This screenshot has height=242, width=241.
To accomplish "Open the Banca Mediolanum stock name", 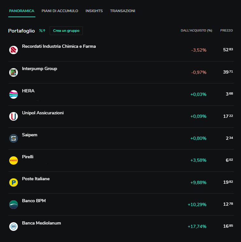I will point(41,223).
